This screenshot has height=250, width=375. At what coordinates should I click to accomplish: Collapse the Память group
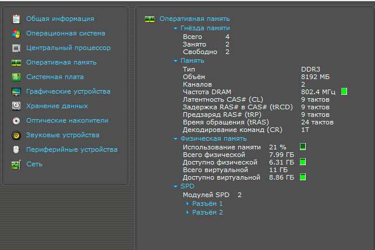175,61
